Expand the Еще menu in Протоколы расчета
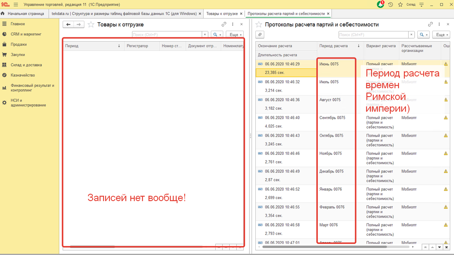 (x=441, y=34)
